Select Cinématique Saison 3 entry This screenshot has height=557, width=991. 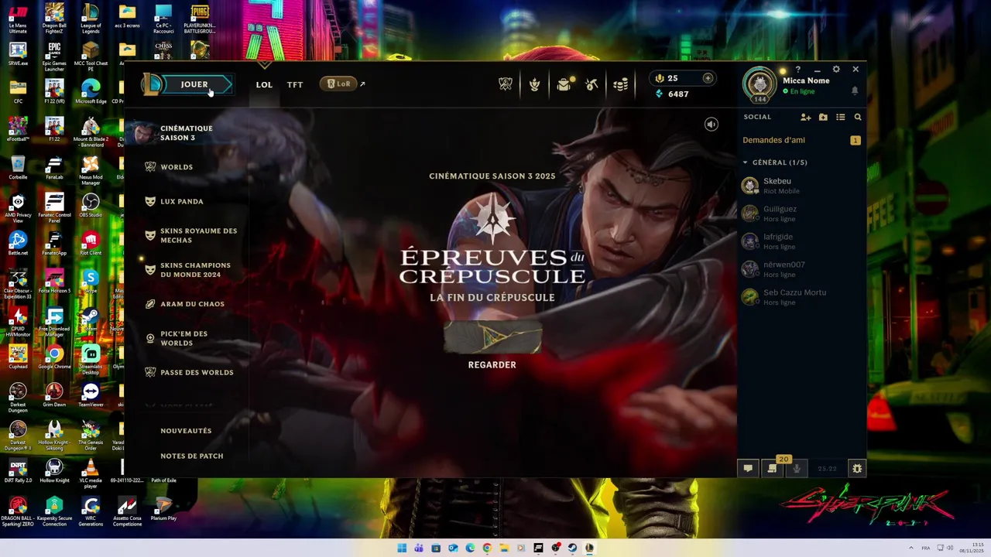click(x=186, y=133)
